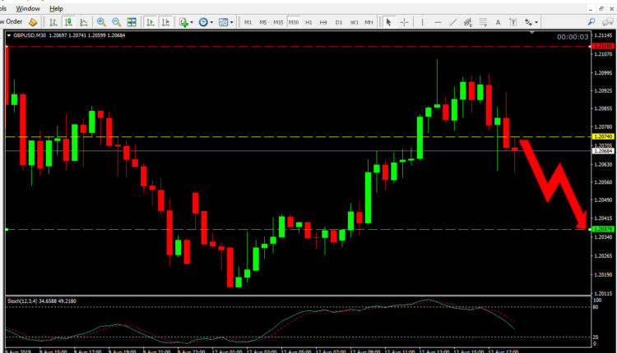
Task: Open the indicators dropdown arrow
Action: (x=192, y=22)
